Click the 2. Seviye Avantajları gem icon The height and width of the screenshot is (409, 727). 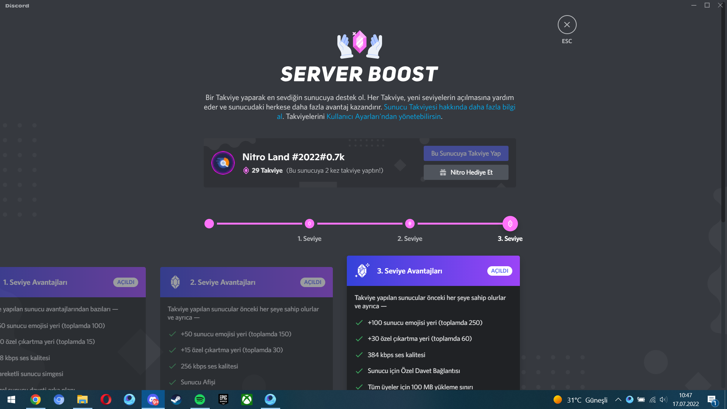175,282
